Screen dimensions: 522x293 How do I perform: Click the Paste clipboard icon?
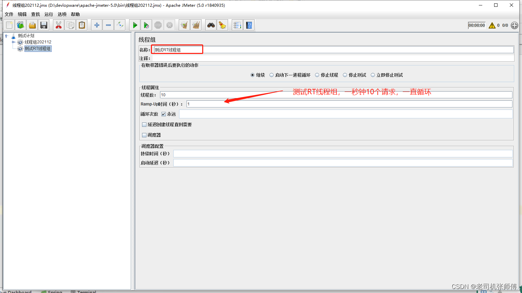click(x=82, y=25)
